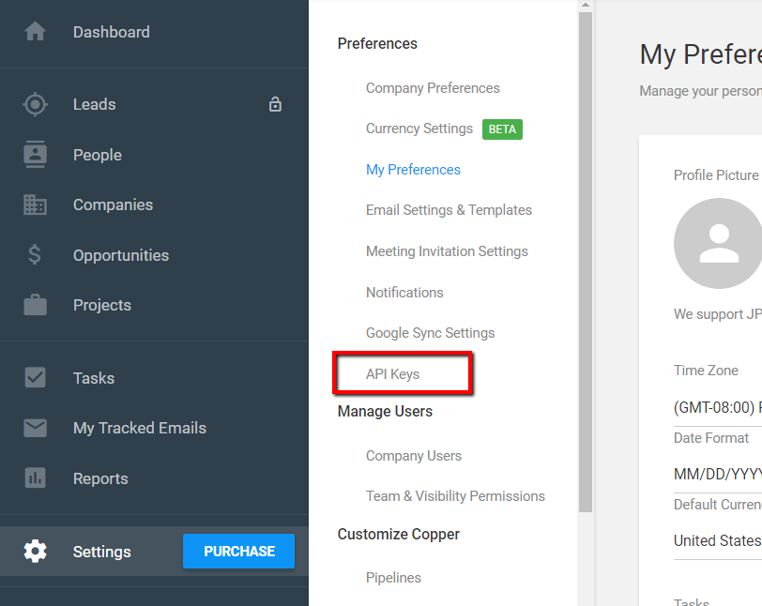Click the Settings gear icon
This screenshot has height=606, width=762.
35,551
